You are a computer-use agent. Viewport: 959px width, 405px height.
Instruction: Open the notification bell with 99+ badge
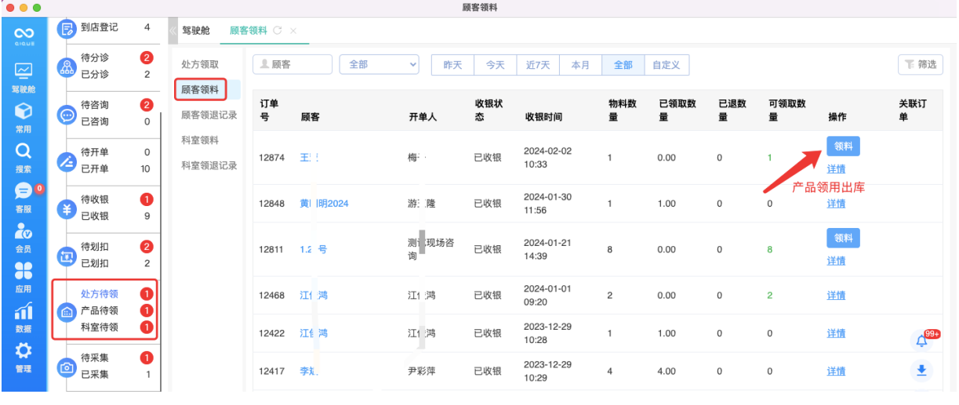coord(923,341)
